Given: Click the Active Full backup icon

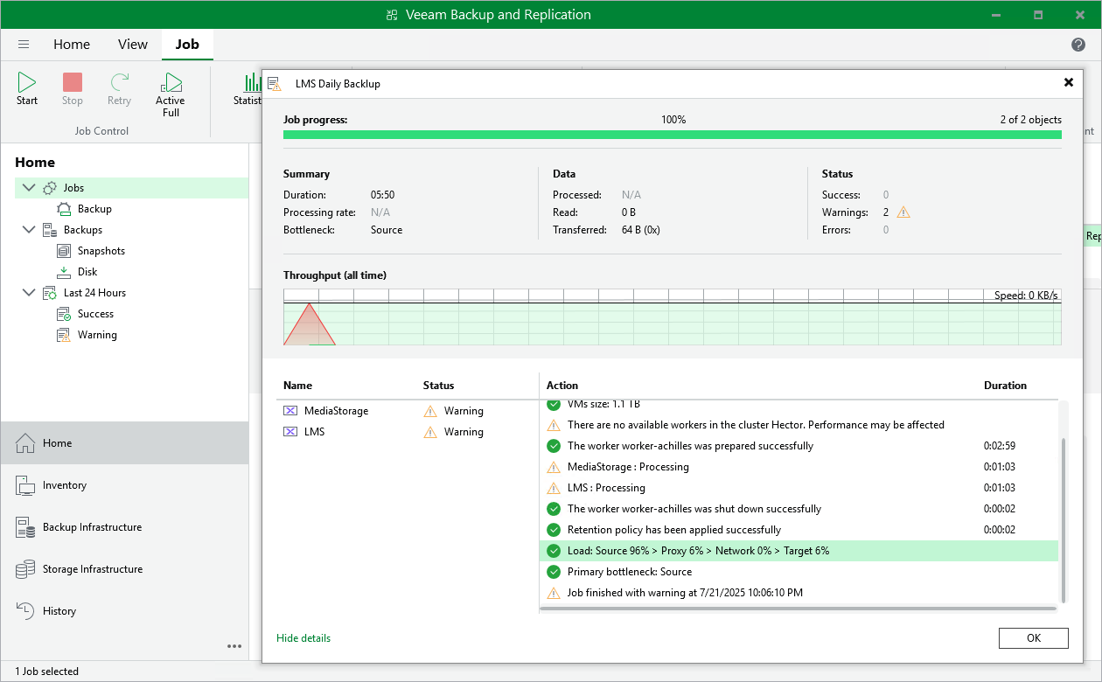Looking at the screenshot, I should [171, 83].
